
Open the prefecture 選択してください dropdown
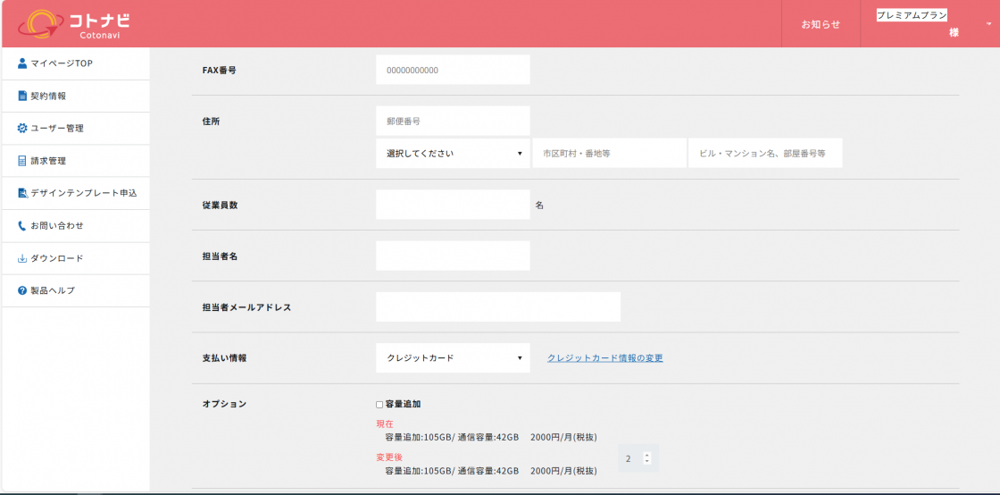453,154
